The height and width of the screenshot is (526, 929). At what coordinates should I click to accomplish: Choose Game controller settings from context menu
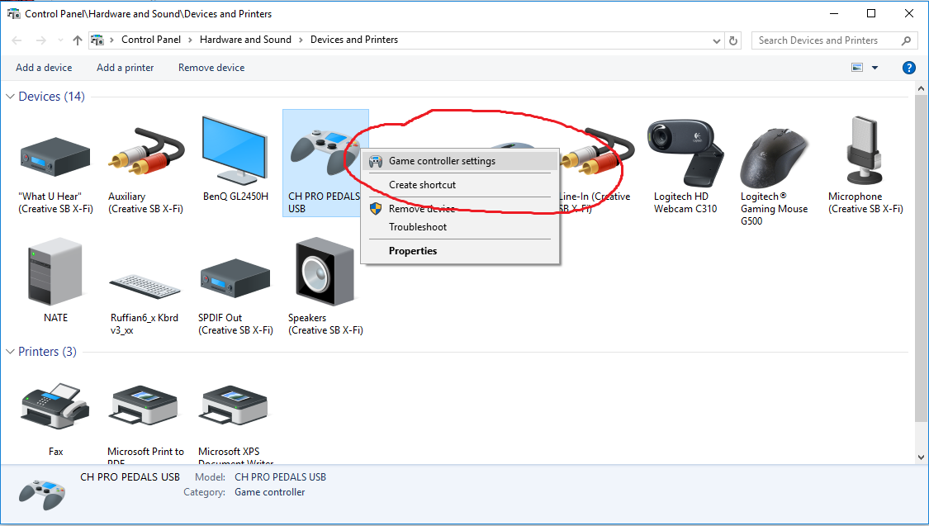coord(460,161)
